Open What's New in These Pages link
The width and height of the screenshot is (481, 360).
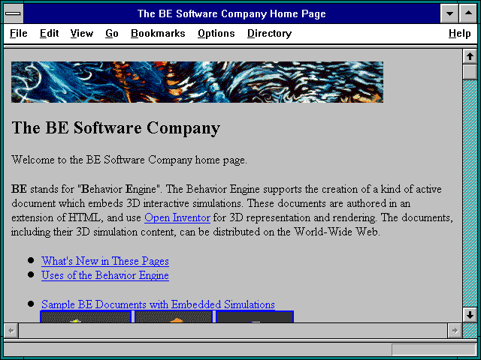[x=105, y=261]
